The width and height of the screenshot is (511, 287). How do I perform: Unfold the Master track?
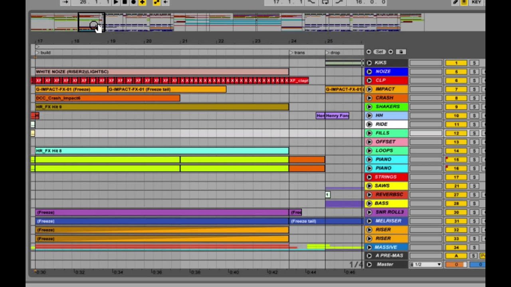pos(369,264)
